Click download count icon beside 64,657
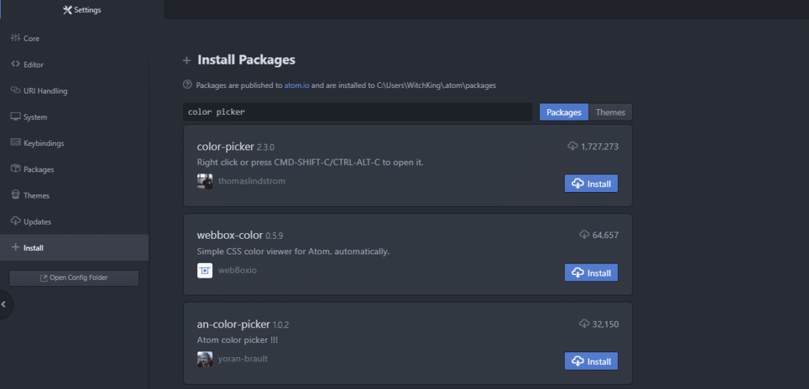Viewport: 809px width, 389px height. point(584,235)
